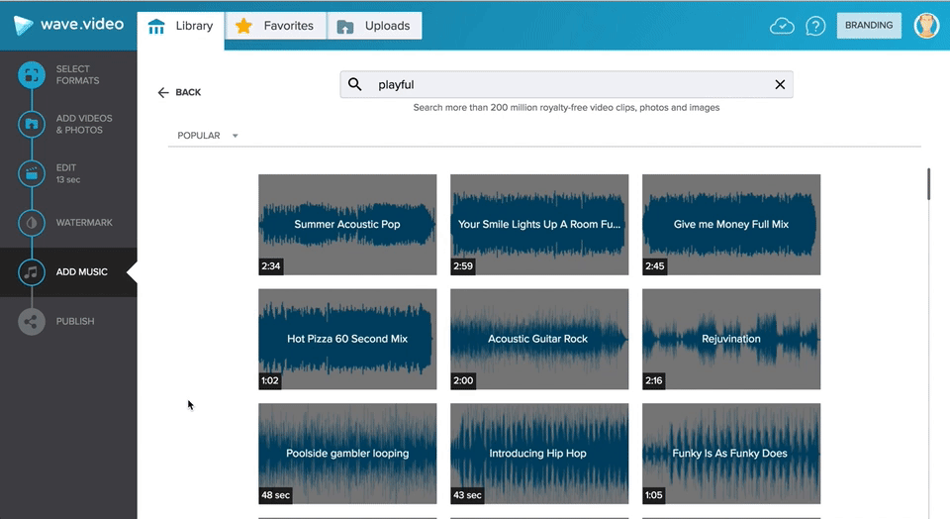950x519 pixels.
Task: Open the POPULAR sort dropdown
Action: coord(207,136)
